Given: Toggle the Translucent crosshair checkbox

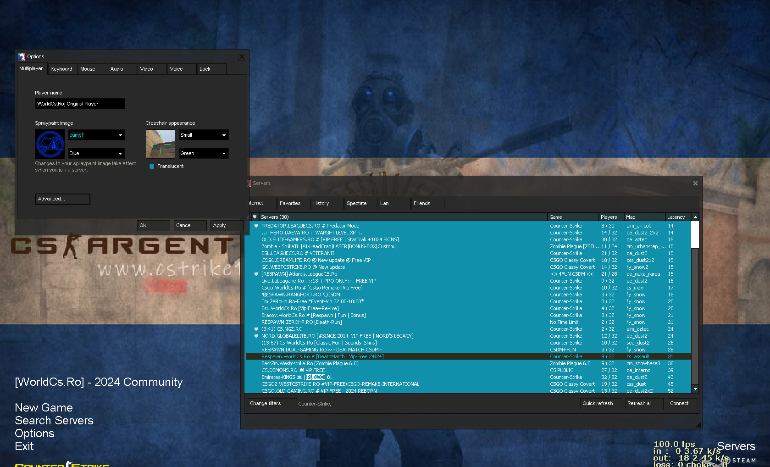Looking at the screenshot, I should click(152, 167).
